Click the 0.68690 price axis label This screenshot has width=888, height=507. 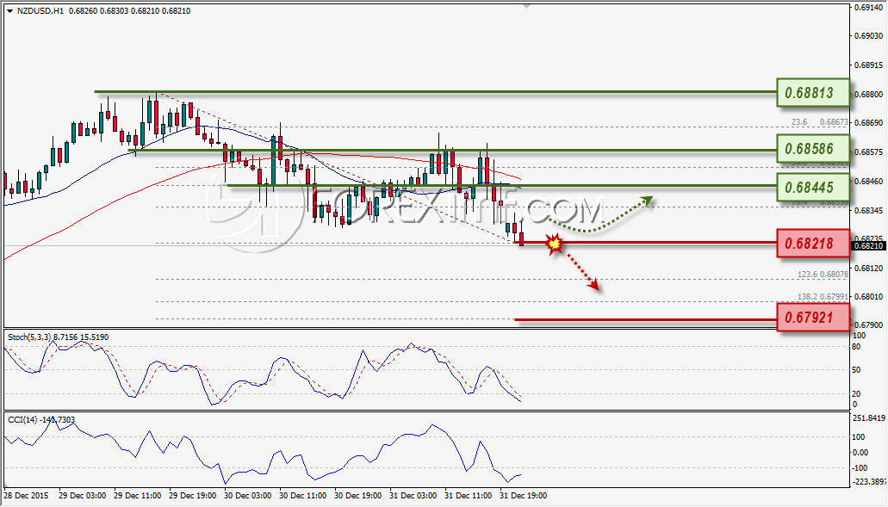[x=869, y=123]
